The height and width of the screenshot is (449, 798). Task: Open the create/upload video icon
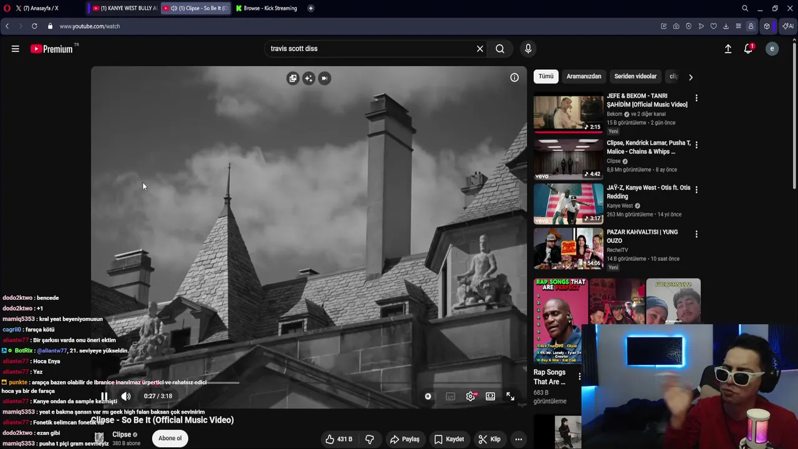pyautogui.click(x=728, y=49)
